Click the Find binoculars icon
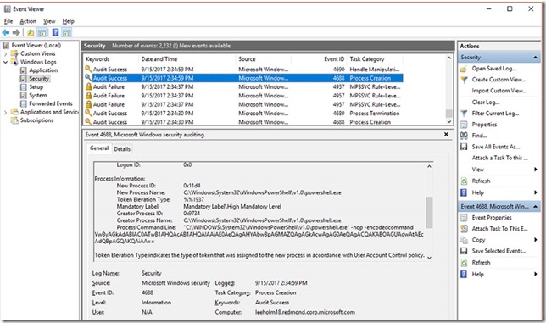Viewport: 546px width, 323px height. 464,136
